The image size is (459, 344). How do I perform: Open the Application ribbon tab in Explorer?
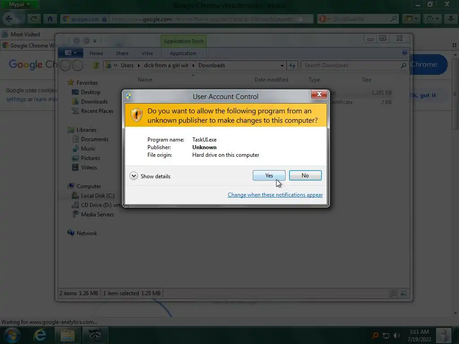183,53
